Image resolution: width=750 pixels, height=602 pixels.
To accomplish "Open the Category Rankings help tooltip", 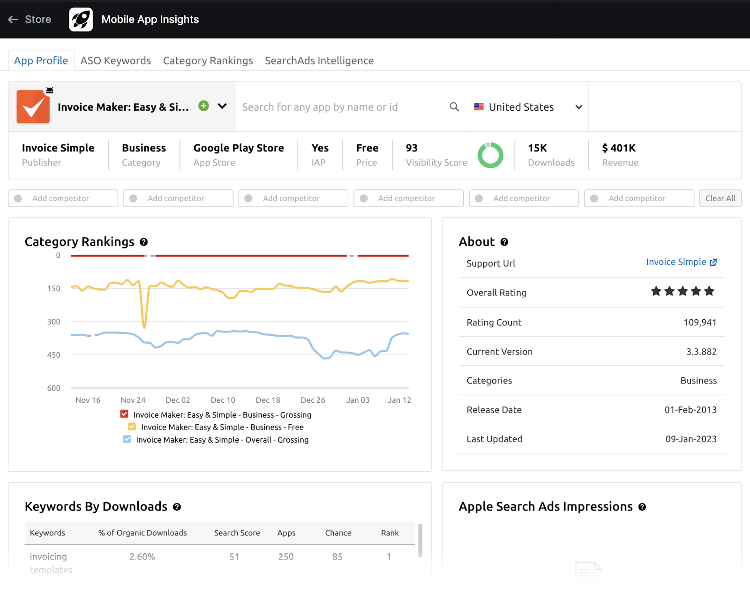I will pyautogui.click(x=144, y=242).
